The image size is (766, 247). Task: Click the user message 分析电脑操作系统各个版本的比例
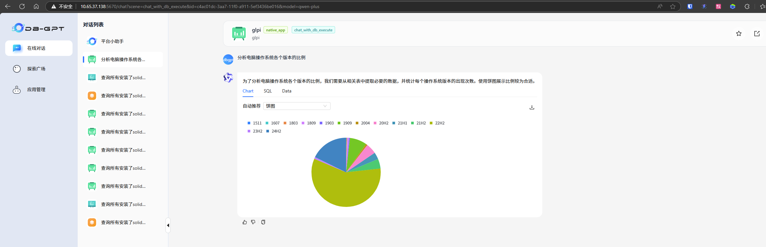pyautogui.click(x=271, y=58)
